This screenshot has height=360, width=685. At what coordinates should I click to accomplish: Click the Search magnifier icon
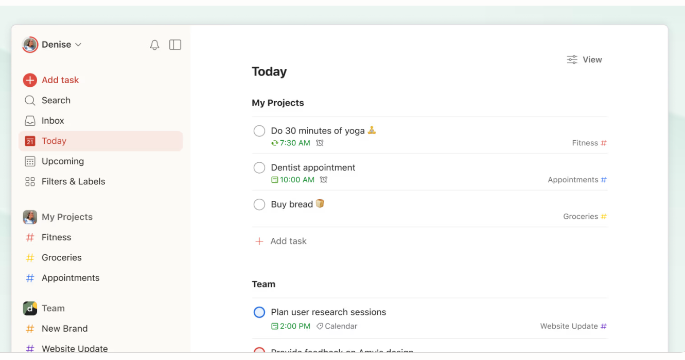30,100
